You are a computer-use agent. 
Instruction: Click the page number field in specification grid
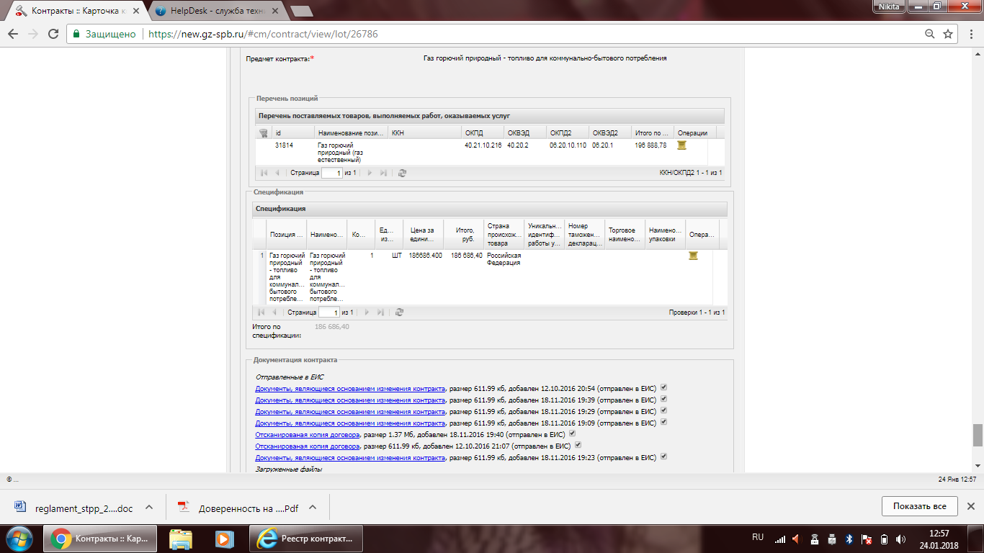tap(328, 313)
